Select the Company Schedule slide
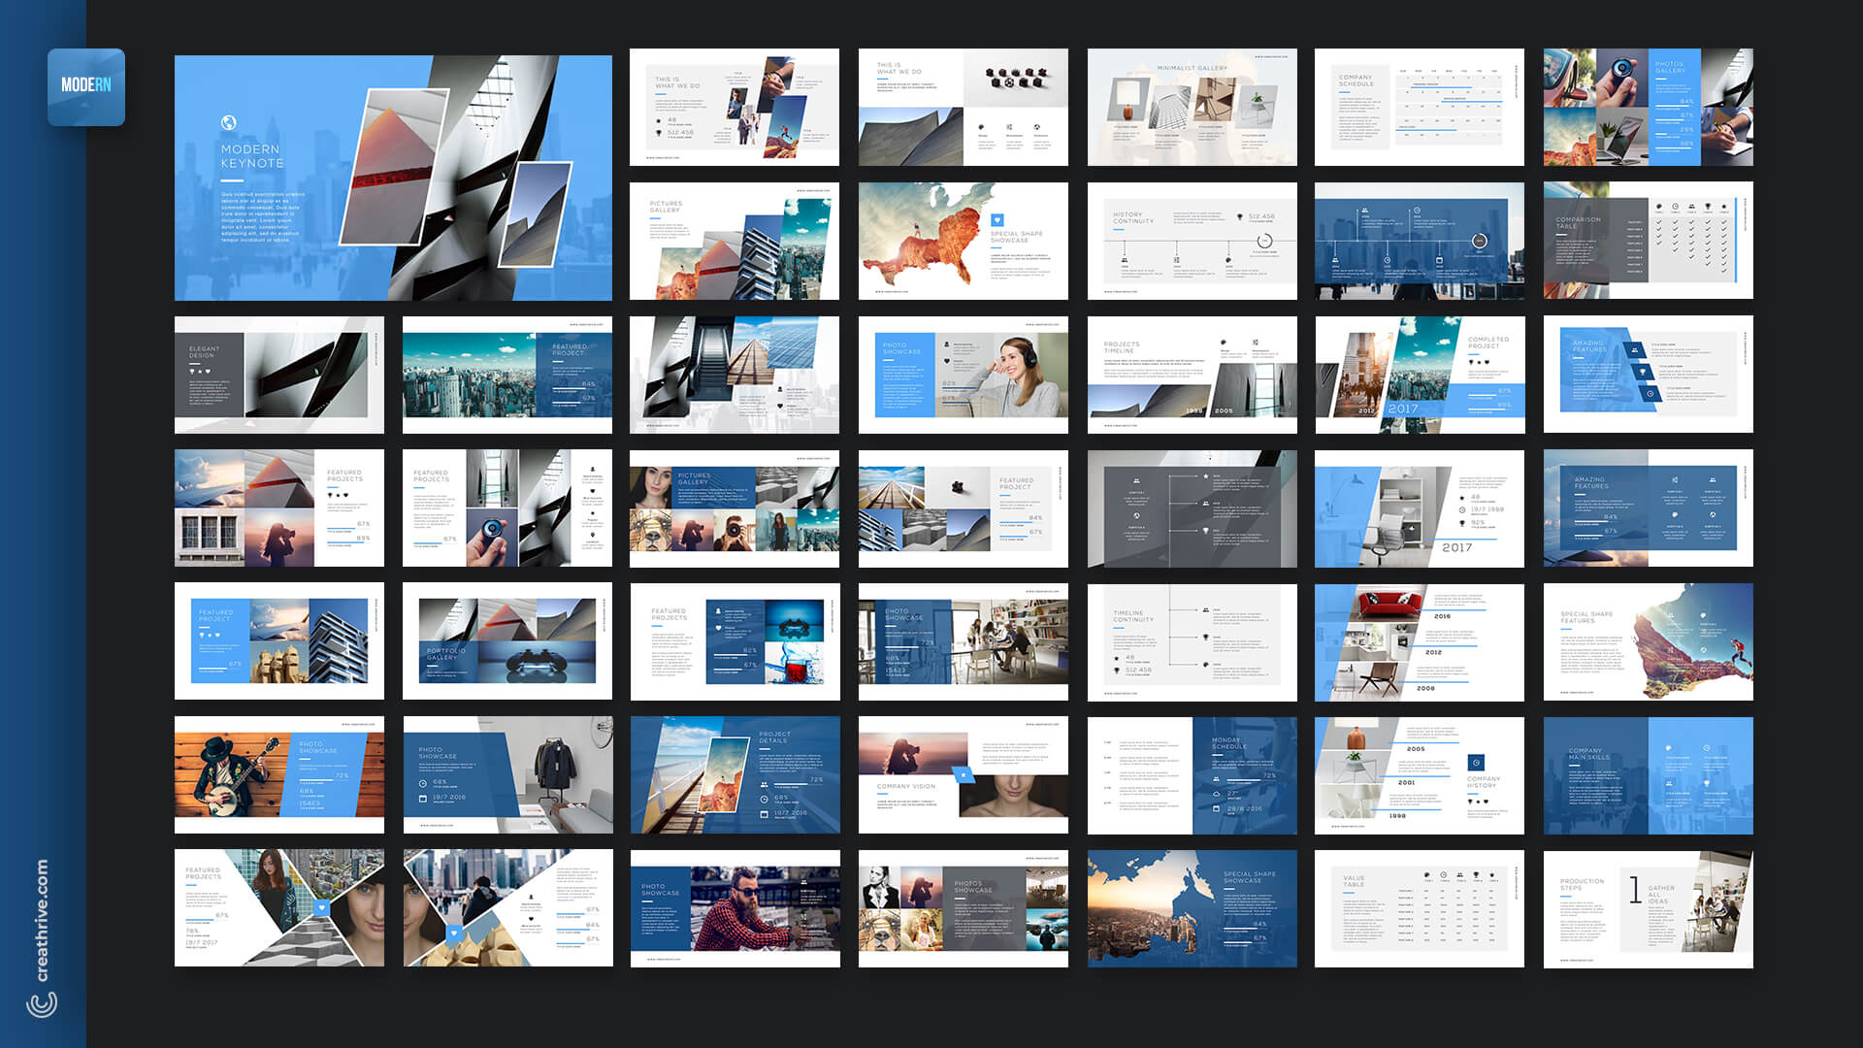This screenshot has width=1863, height=1048. pos(1419,107)
